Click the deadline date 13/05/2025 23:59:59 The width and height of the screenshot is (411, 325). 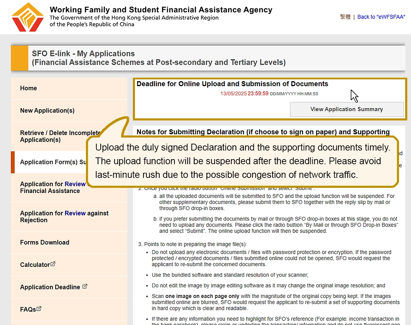(x=245, y=93)
